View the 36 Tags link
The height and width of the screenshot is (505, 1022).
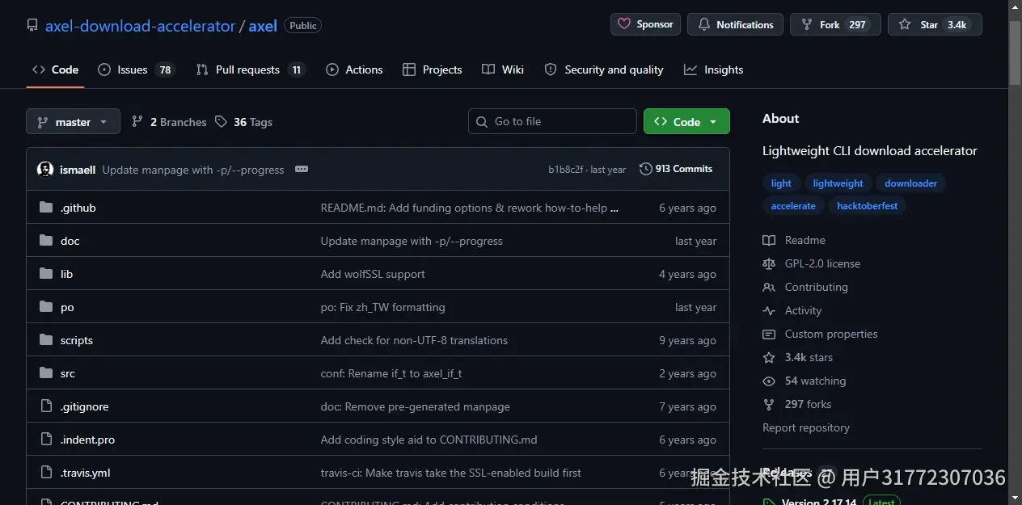243,122
